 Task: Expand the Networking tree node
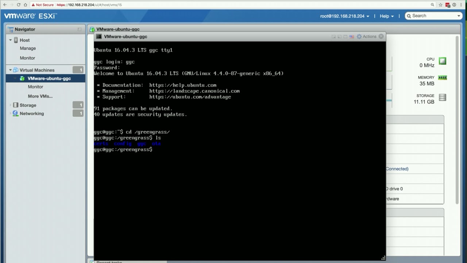(10, 114)
